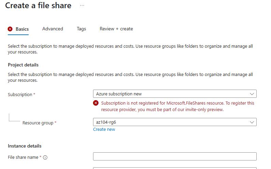The image size is (271, 169).
Task: Open the Tags tab
Action: click(81, 29)
